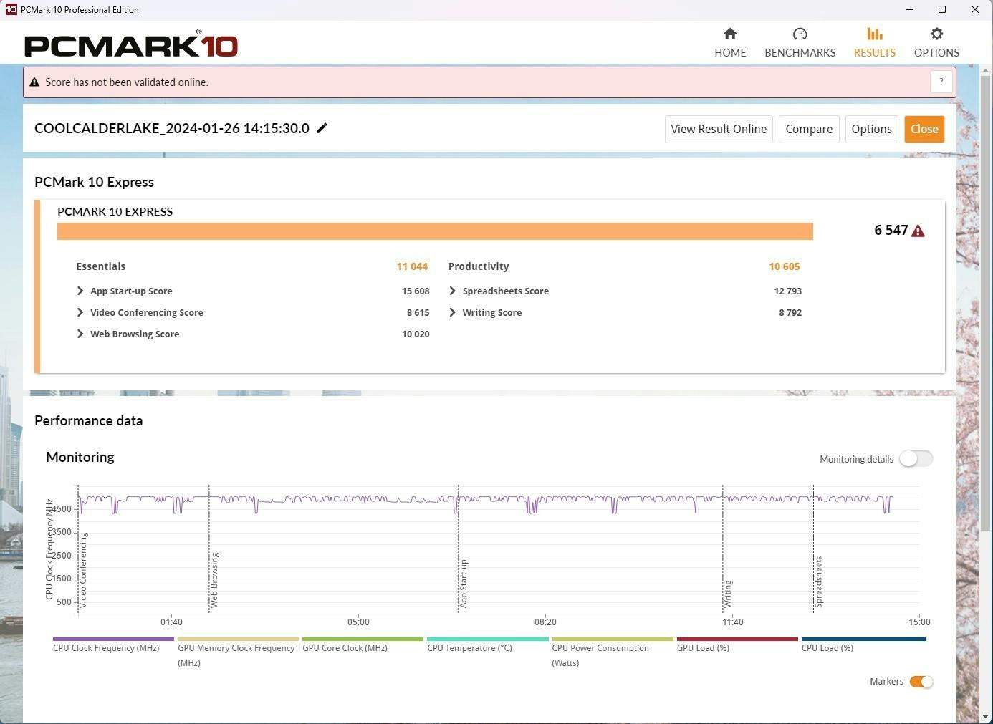The width and height of the screenshot is (993, 724).
Task: Enable the Monitoring details toggle
Action: [x=916, y=459]
